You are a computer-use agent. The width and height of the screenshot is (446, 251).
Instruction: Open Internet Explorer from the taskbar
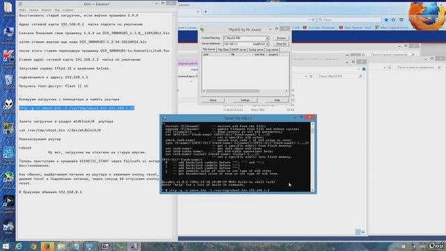tap(19, 246)
